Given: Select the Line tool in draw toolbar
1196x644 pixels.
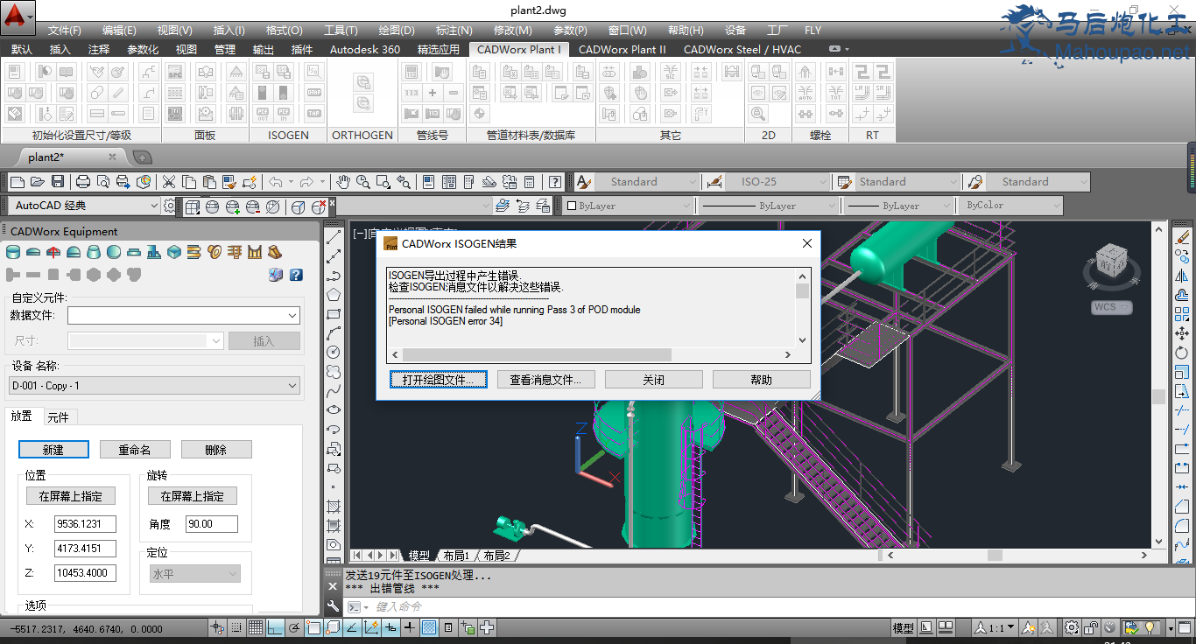Looking at the screenshot, I should pos(333,237).
